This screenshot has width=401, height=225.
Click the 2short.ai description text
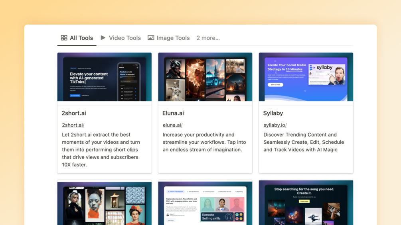(x=101, y=149)
